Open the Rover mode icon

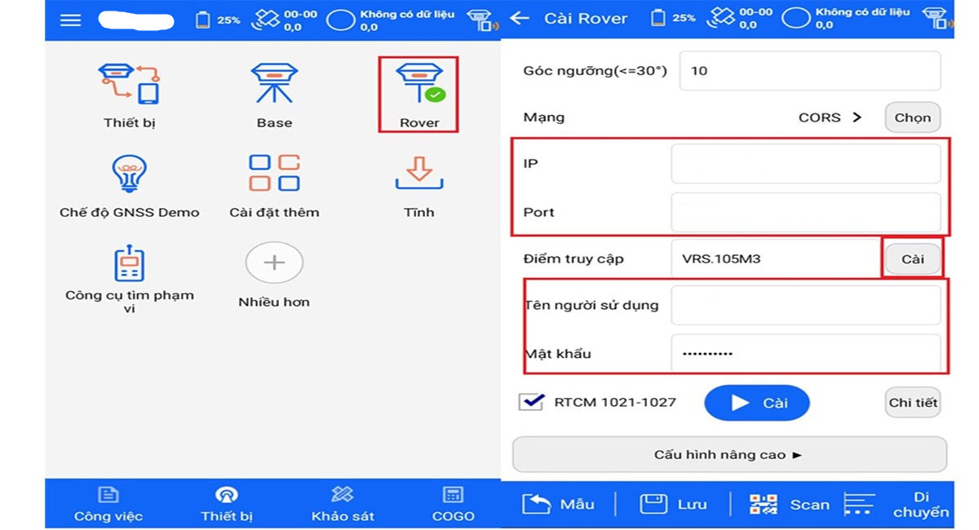(x=419, y=85)
